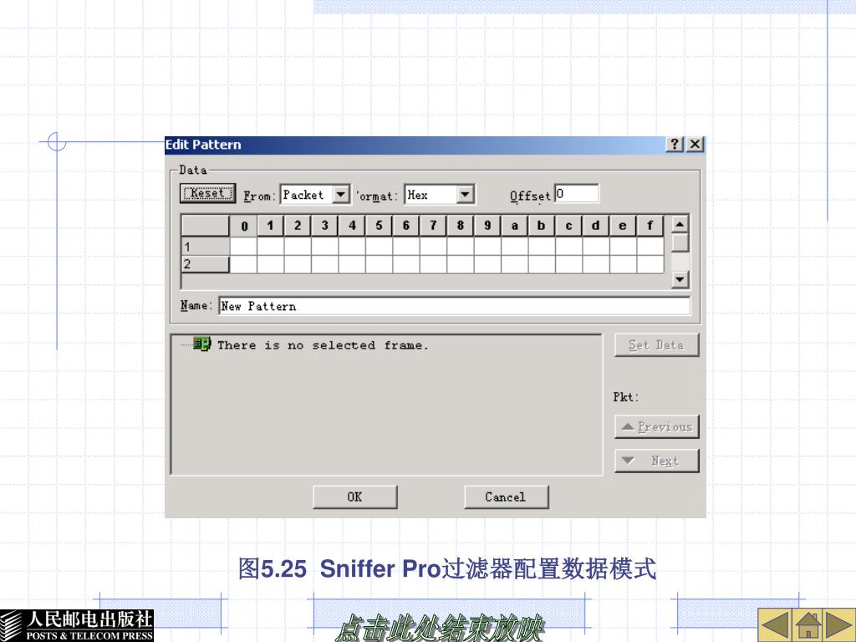Click the Name field containing New Pattern
Viewport: 856px width, 642px height.
point(454,306)
